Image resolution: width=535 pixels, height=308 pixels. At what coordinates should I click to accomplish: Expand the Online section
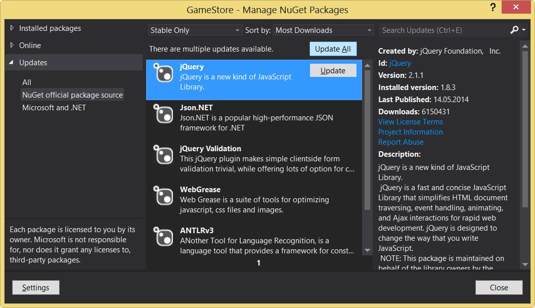coord(12,45)
